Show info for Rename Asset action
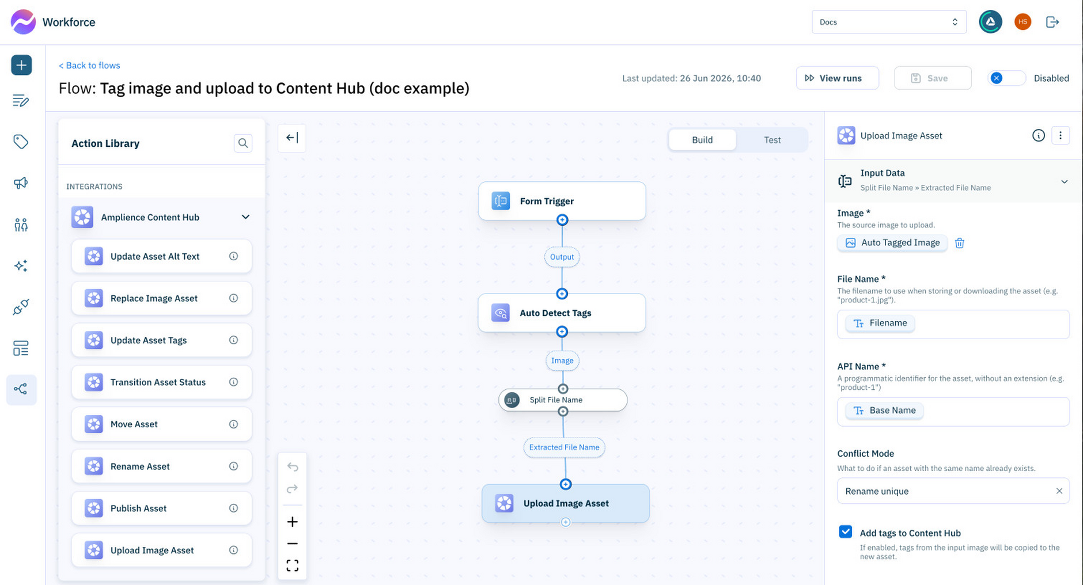The height and width of the screenshot is (585, 1083). coord(234,466)
